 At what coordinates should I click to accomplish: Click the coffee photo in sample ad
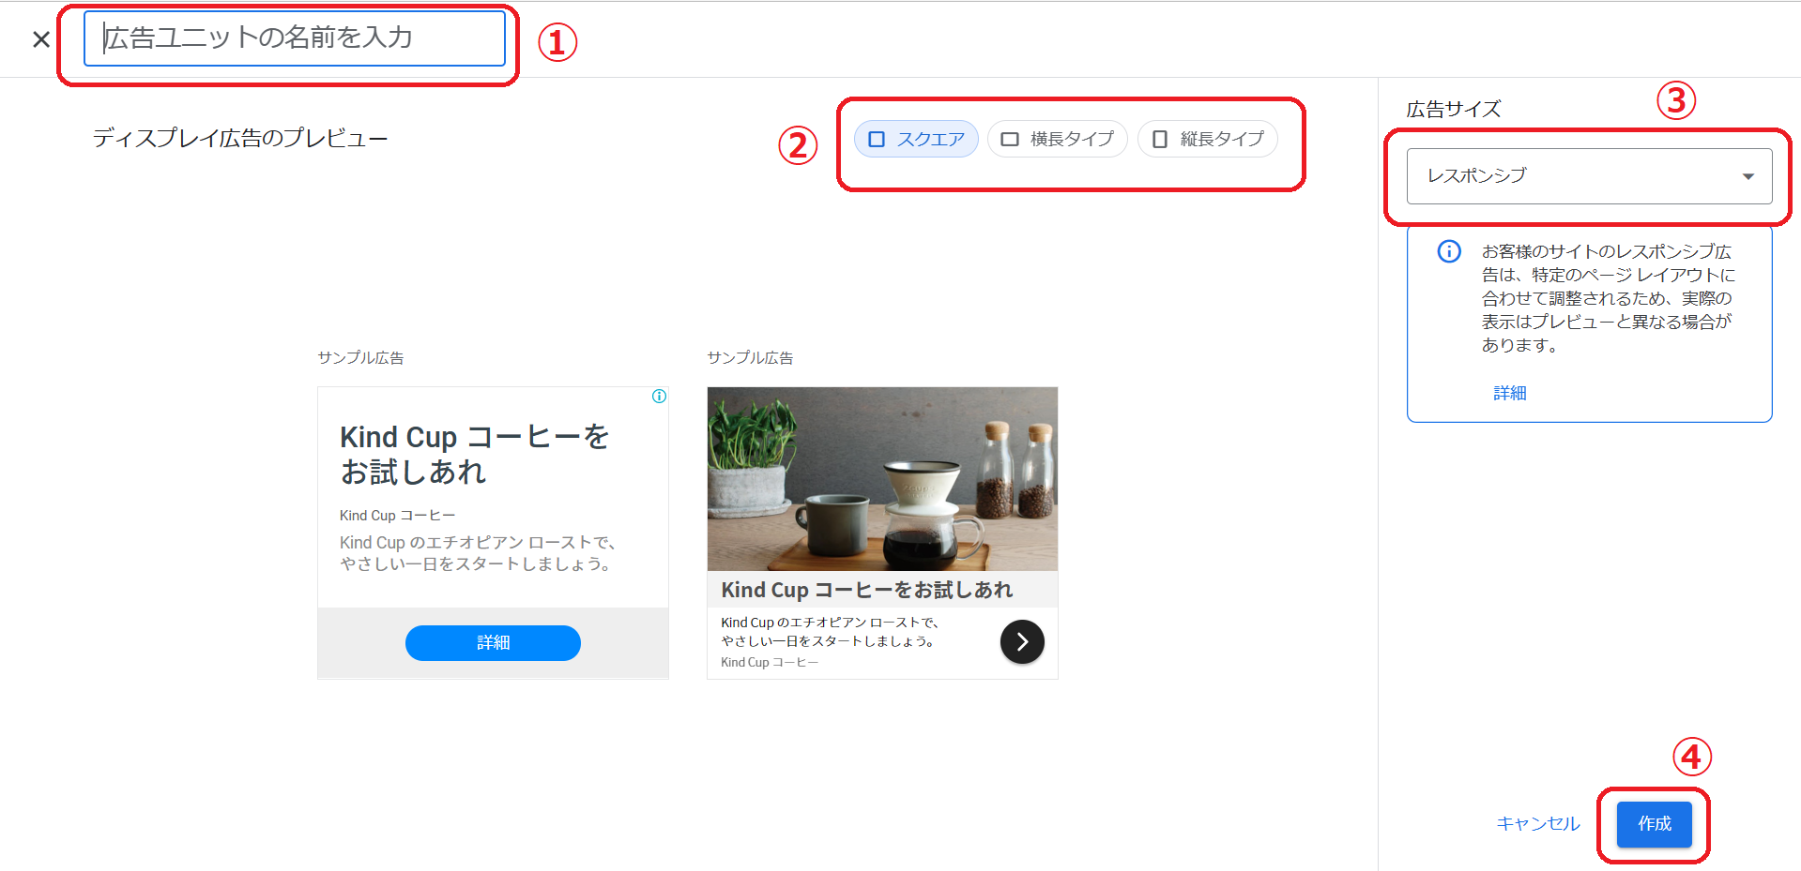(x=882, y=479)
